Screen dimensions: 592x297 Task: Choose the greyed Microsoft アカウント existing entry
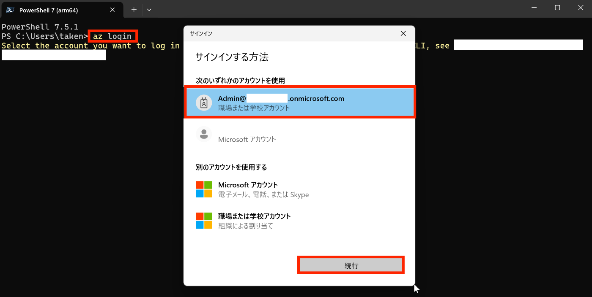(x=300, y=135)
